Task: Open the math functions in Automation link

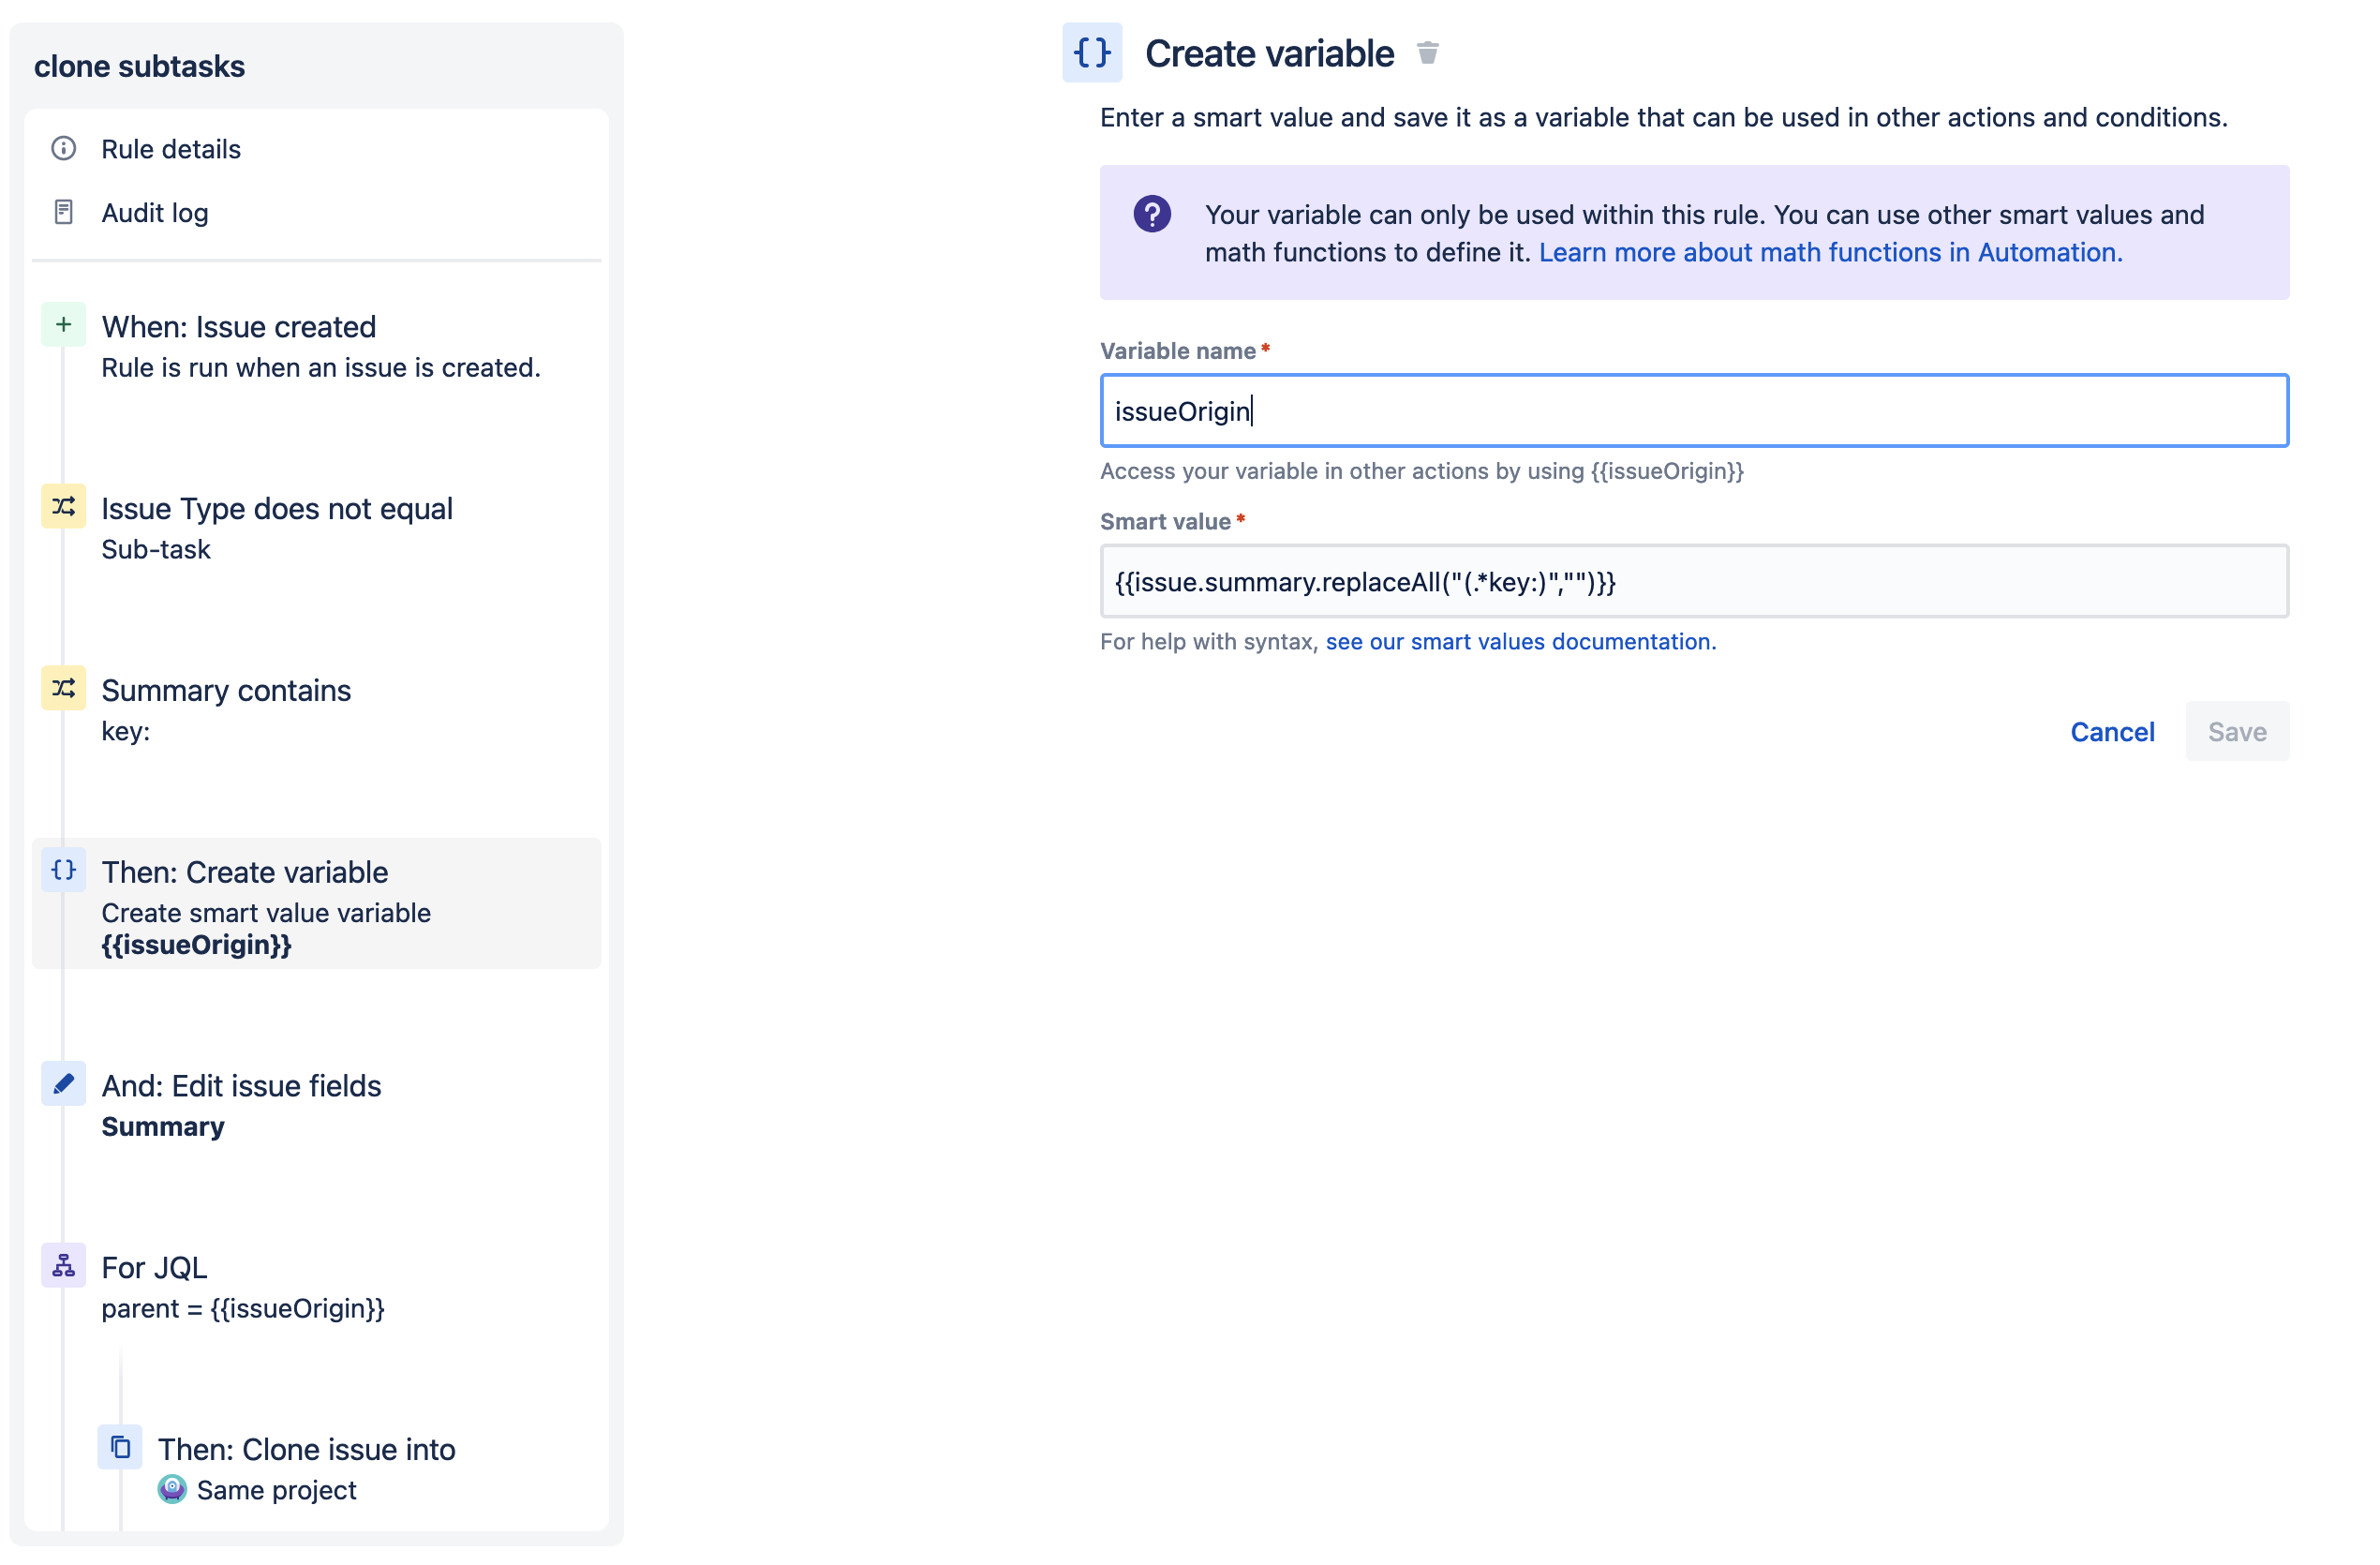Action: pos(1829,253)
